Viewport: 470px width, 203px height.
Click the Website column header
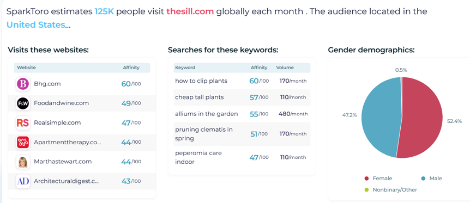click(x=26, y=67)
